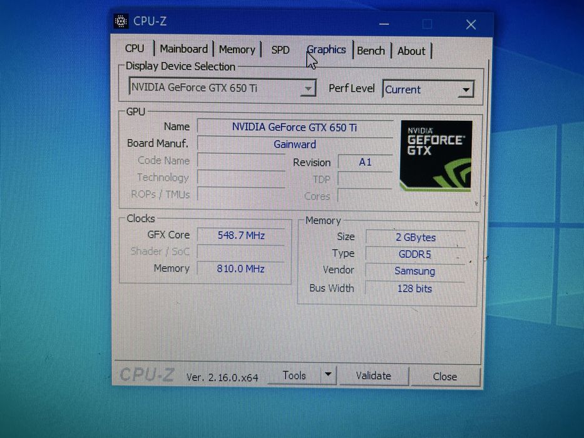Open the About tab
The image size is (584, 438).
(x=411, y=51)
